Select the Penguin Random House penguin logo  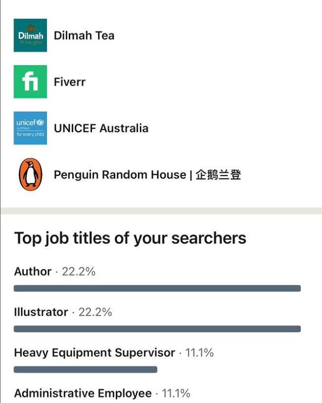pos(30,175)
